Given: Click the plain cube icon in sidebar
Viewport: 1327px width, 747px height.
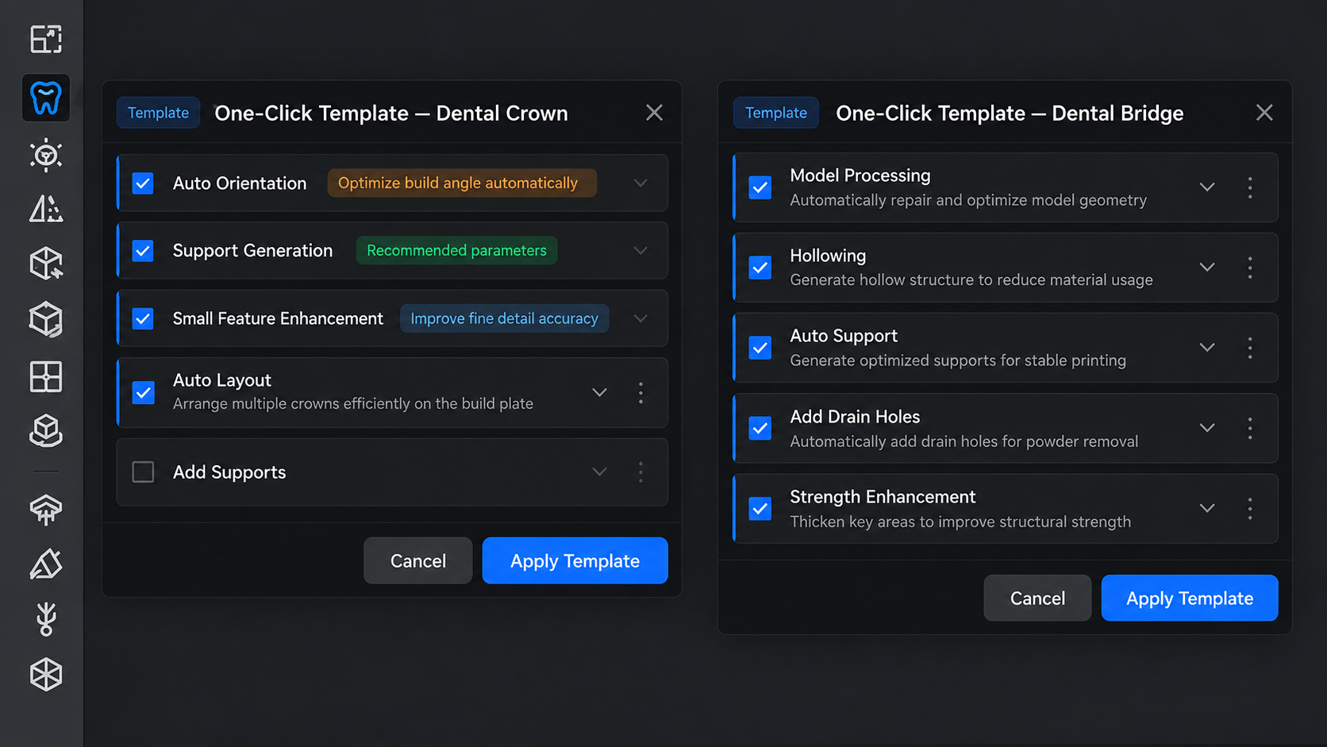Looking at the screenshot, I should (46, 319).
